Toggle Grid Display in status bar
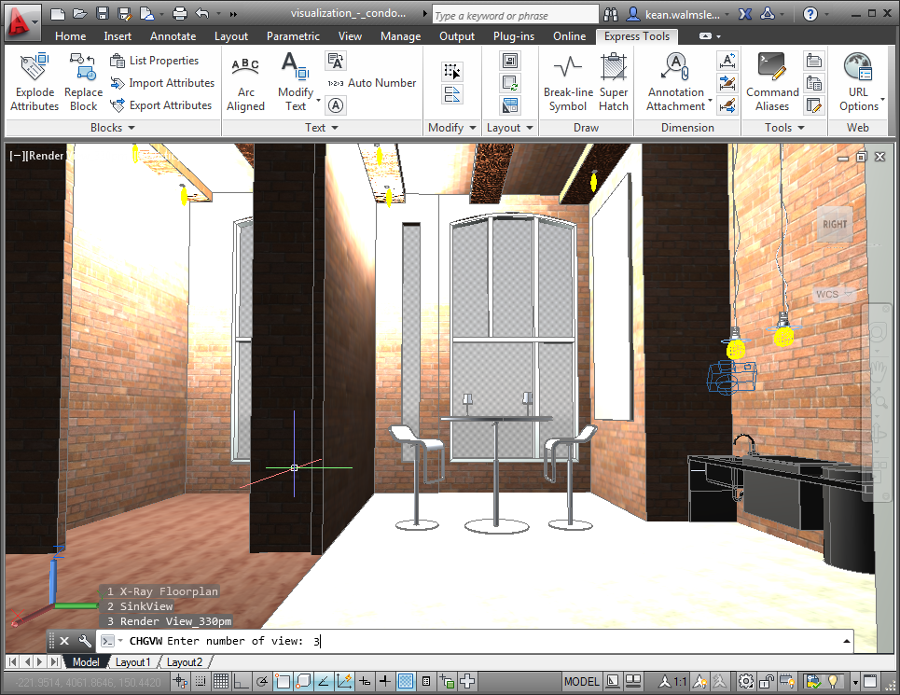The image size is (900, 695). (219, 682)
